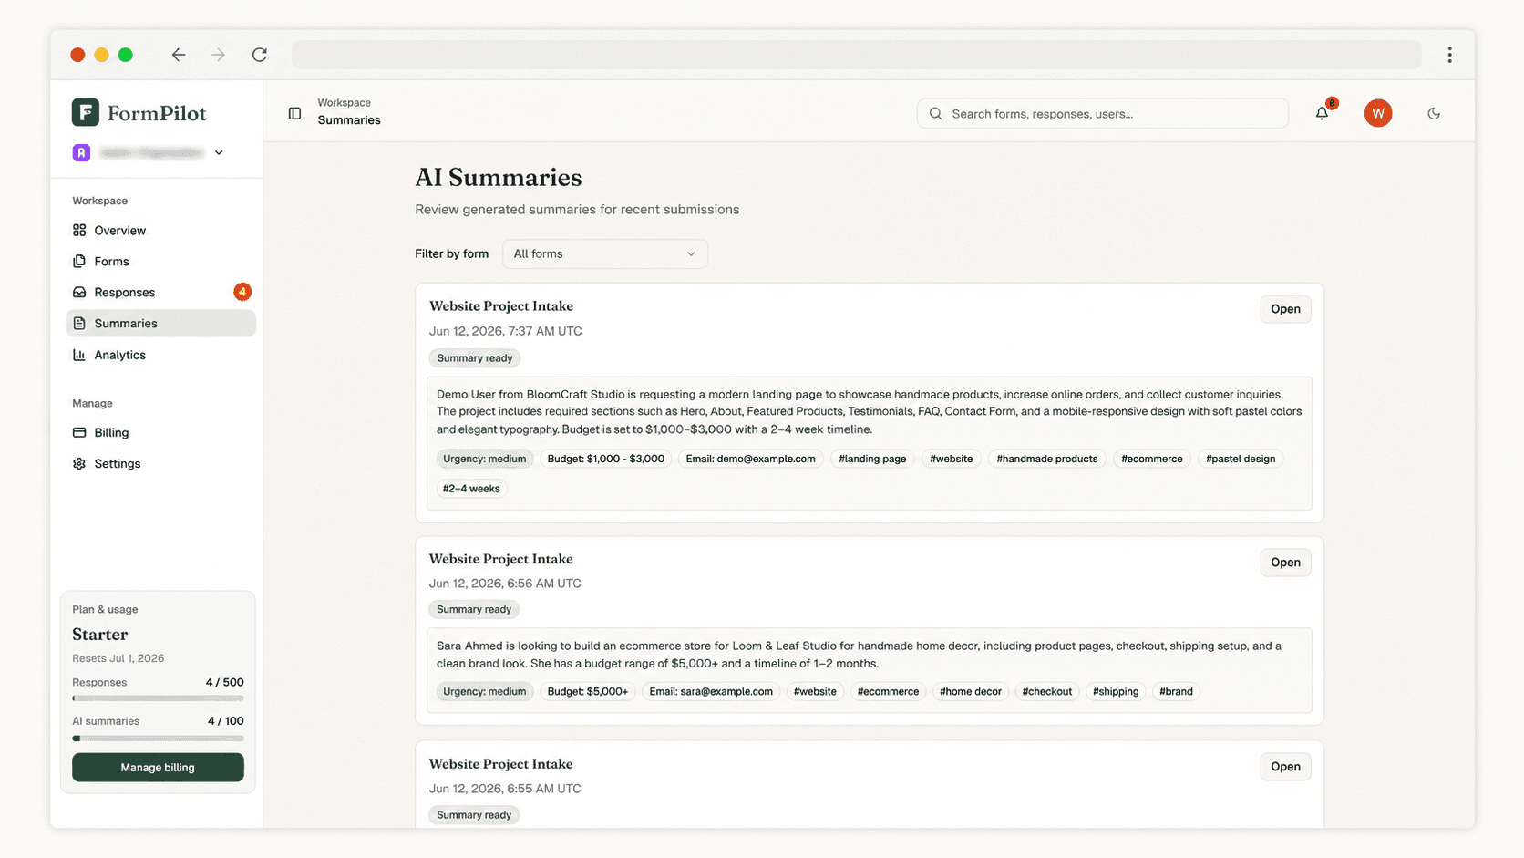This screenshot has height=858, width=1524.
Task: Click the Summaries document icon
Action: coord(79,324)
